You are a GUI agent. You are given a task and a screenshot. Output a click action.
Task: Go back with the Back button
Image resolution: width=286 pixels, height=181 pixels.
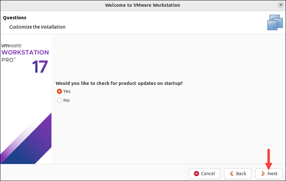pos(237,173)
